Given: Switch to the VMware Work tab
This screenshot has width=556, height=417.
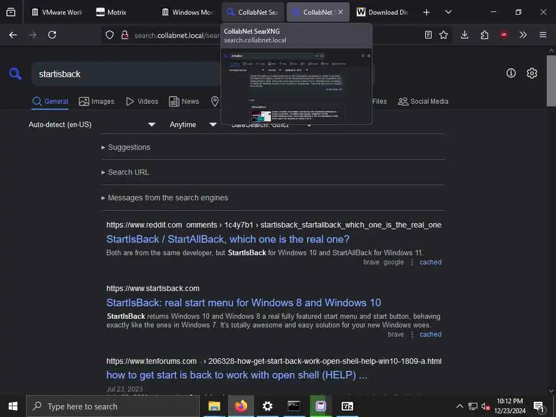Looking at the screenshot, I should point(56,12).
